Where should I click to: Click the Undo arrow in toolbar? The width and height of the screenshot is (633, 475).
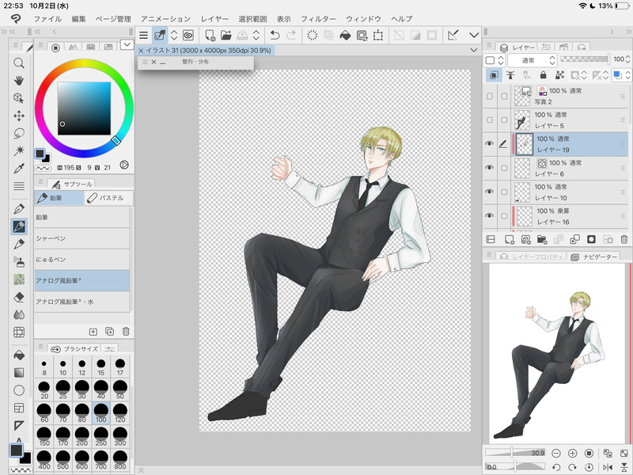275,35
